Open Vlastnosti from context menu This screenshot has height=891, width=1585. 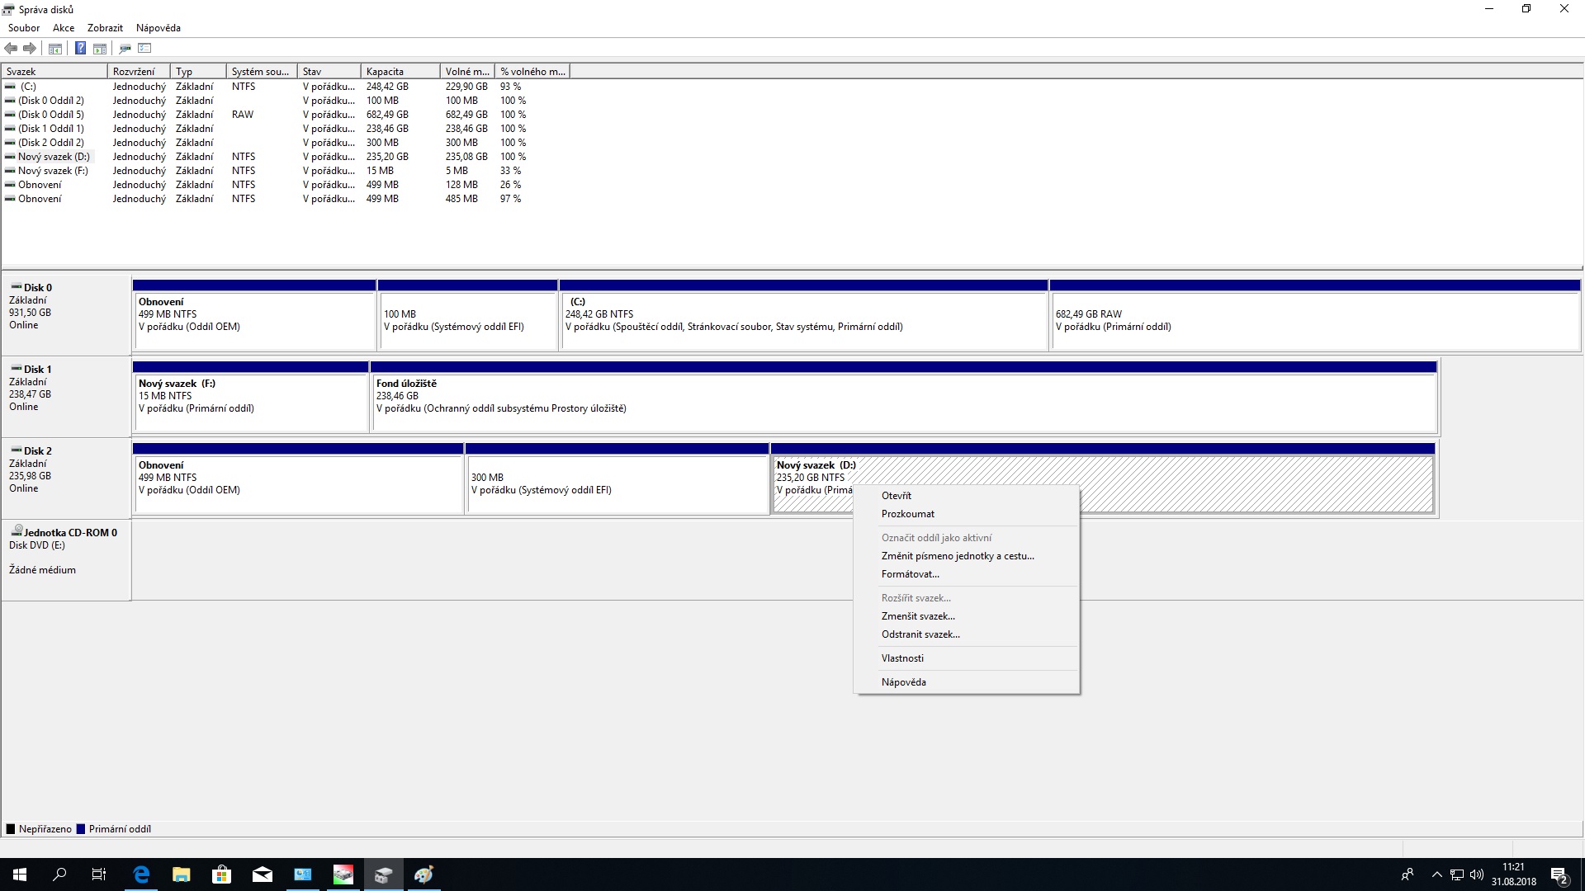click(902, 658)
